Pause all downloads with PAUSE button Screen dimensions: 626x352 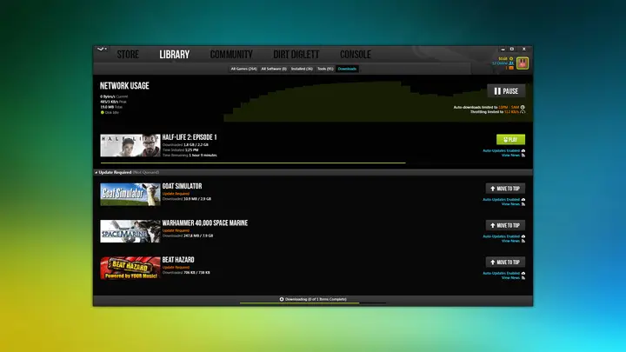pos(506,91)
